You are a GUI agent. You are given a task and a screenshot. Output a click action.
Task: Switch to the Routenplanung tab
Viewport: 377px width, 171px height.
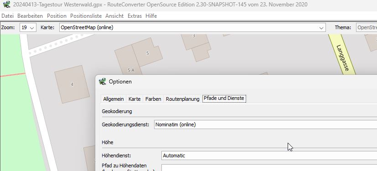coord(183,99)
